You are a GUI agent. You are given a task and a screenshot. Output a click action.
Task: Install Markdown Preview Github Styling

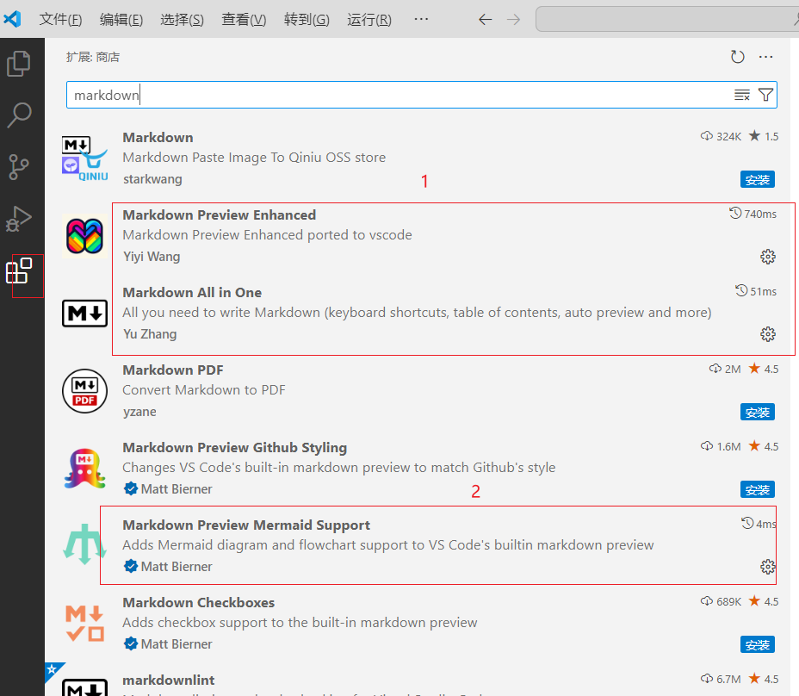coord(757,489)
